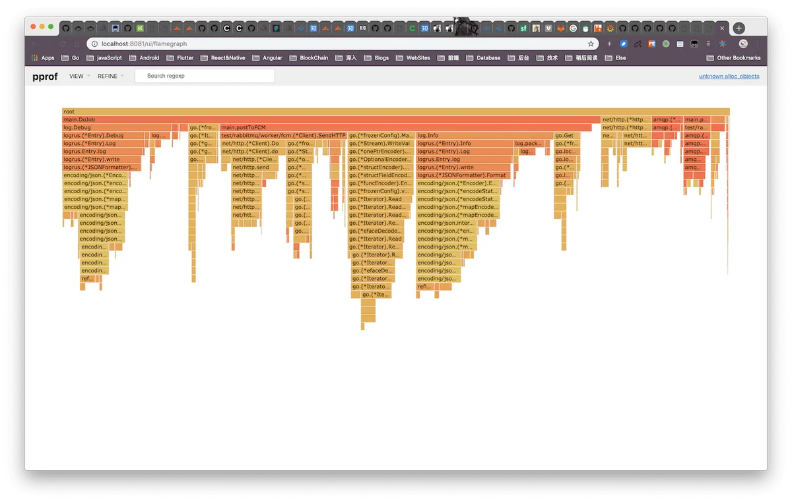Select the log.Info flame frame
Image resolution: width=792 pixels, height=503 pixels.
(484, 135)
